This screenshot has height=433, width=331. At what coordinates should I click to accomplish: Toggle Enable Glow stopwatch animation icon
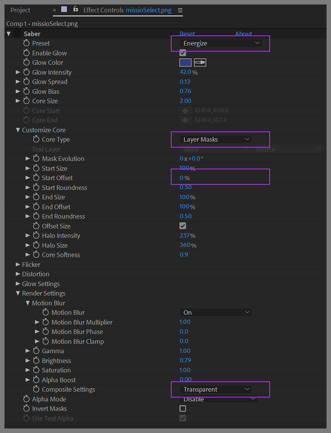click(x=26, y=53)
